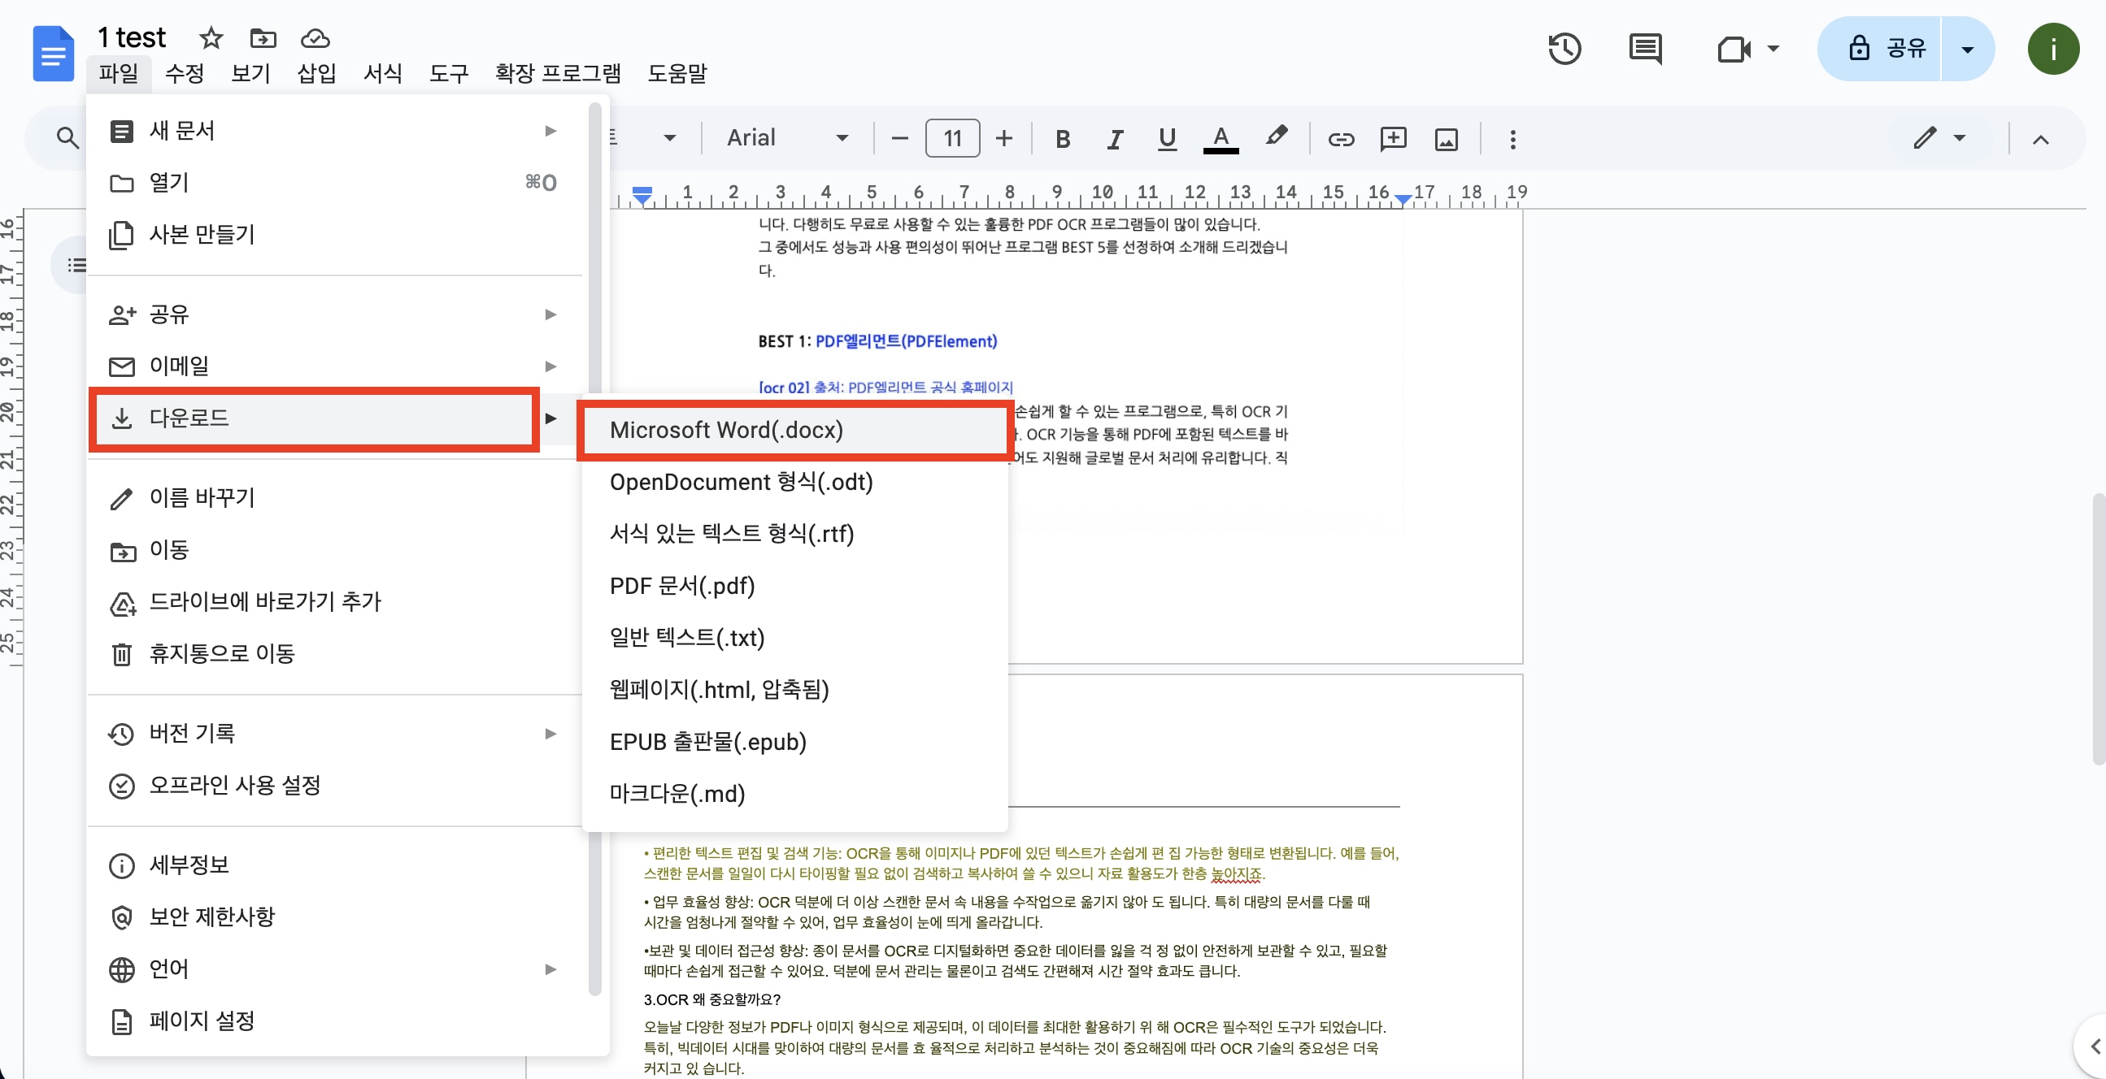
Task: Toggle bold formatting
Action: [x=1062, y=138]
